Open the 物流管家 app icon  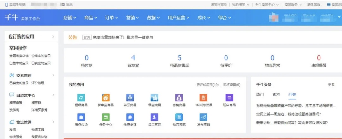click(x=179, y=117)
